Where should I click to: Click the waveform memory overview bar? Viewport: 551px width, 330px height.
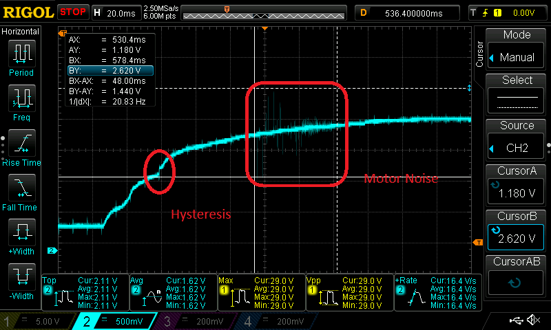click(264, 13)
